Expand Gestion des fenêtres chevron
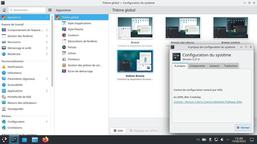Image resolution: width=257 pixels, height=144 pixels. 47,36
